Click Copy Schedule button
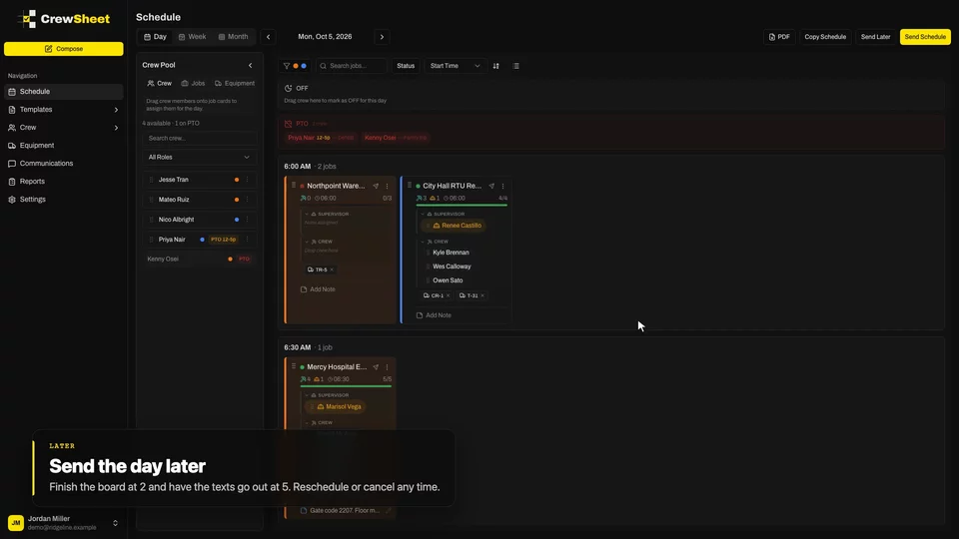 tap(825, 37)
